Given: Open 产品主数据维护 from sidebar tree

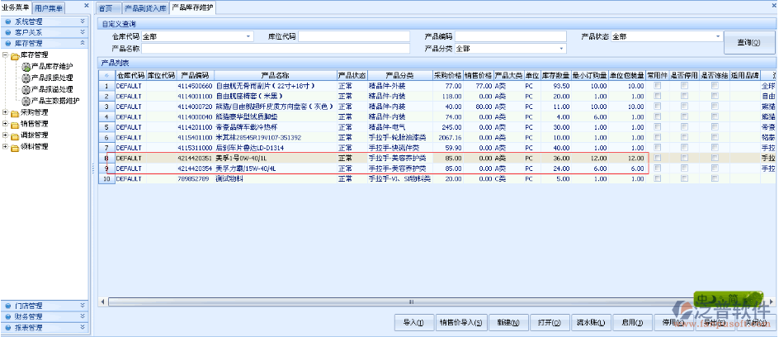Looking at the screenshot, I should click(54, 101).
